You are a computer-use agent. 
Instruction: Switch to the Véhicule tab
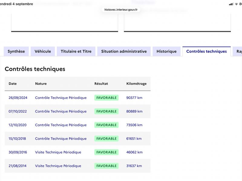(43, 51)
